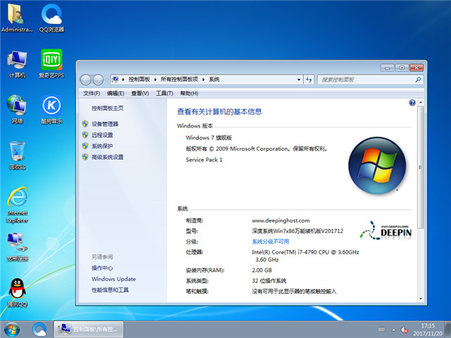Click the vertical scrollbar thumb
Viewport: 451px width, 338px height.
421,168
